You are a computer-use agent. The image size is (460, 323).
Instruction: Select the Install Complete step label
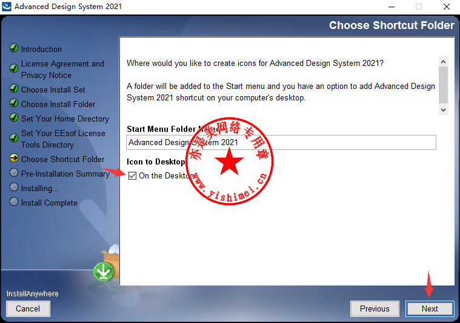point(49,203)
